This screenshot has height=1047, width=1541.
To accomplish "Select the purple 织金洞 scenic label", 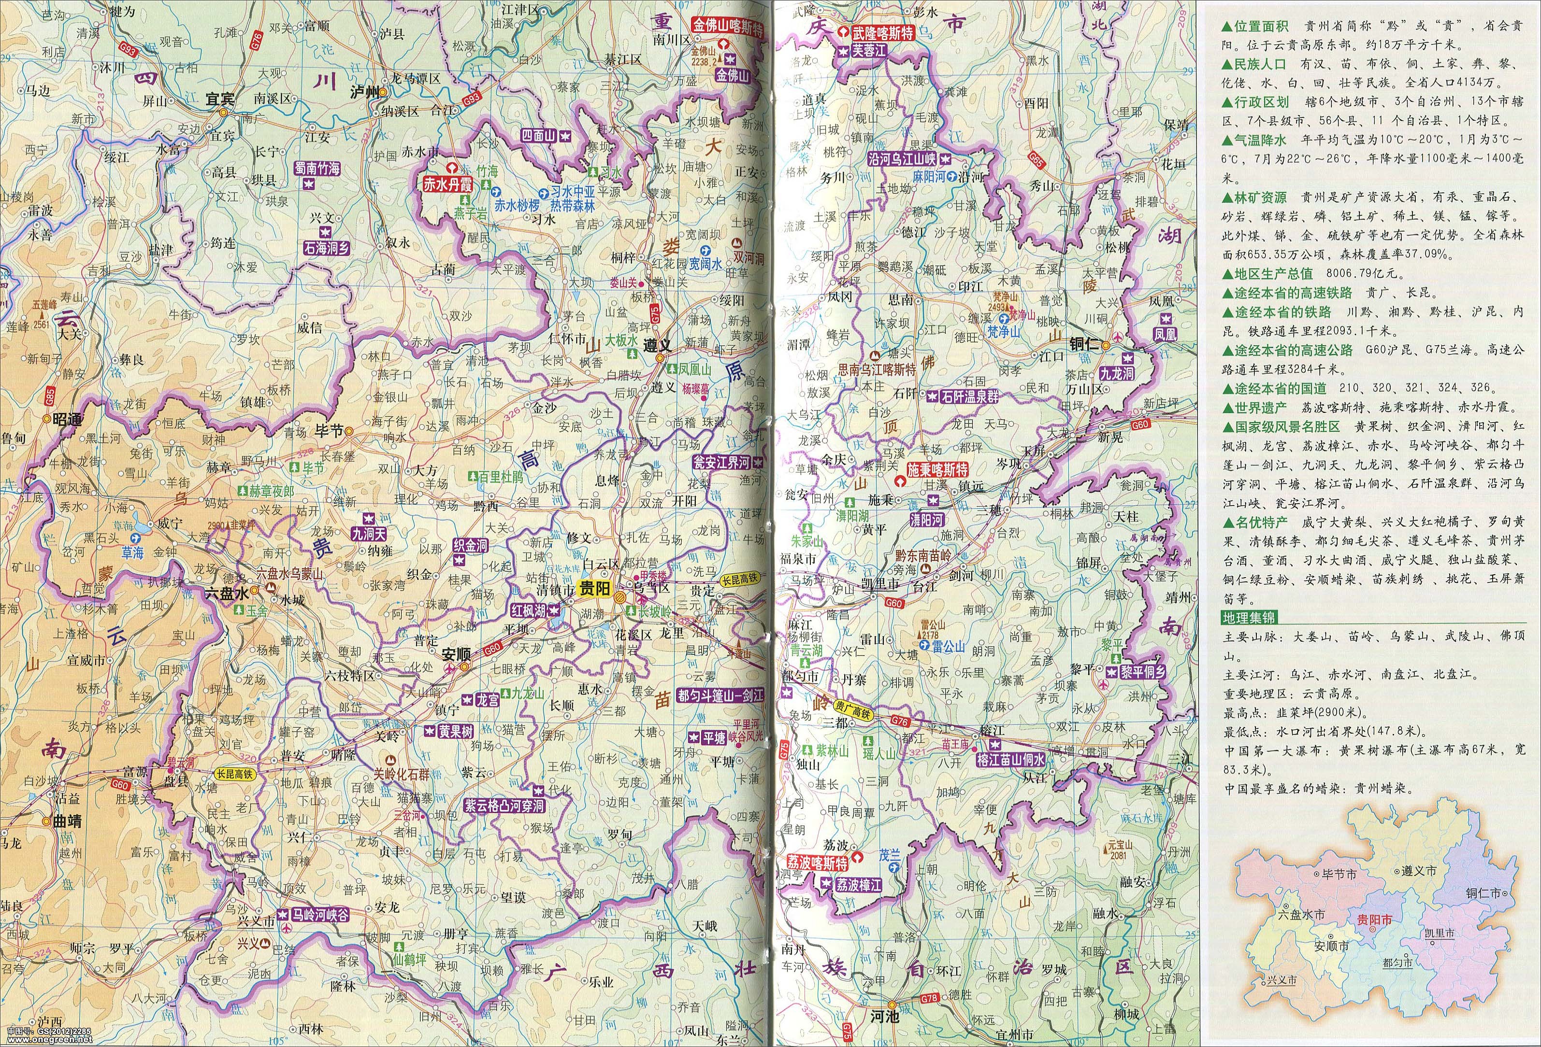I will 470,545.
